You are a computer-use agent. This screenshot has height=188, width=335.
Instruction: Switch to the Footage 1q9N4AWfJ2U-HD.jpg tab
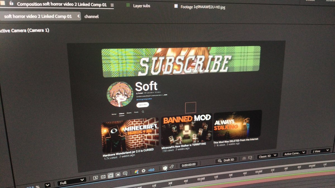(203, 7)
